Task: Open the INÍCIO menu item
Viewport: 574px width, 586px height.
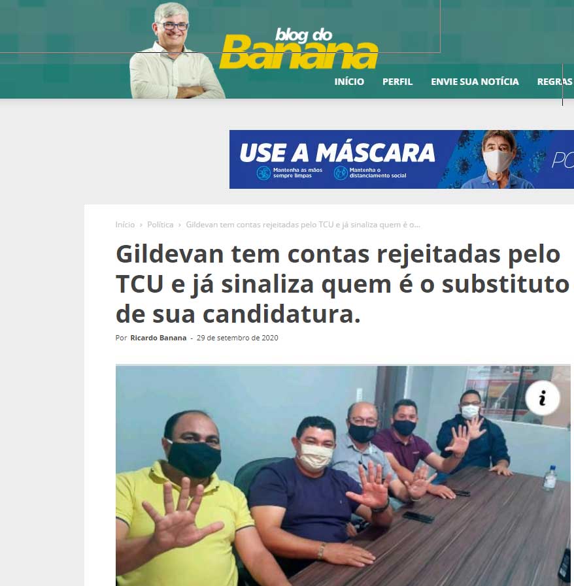Action: [x=349, y=82]
